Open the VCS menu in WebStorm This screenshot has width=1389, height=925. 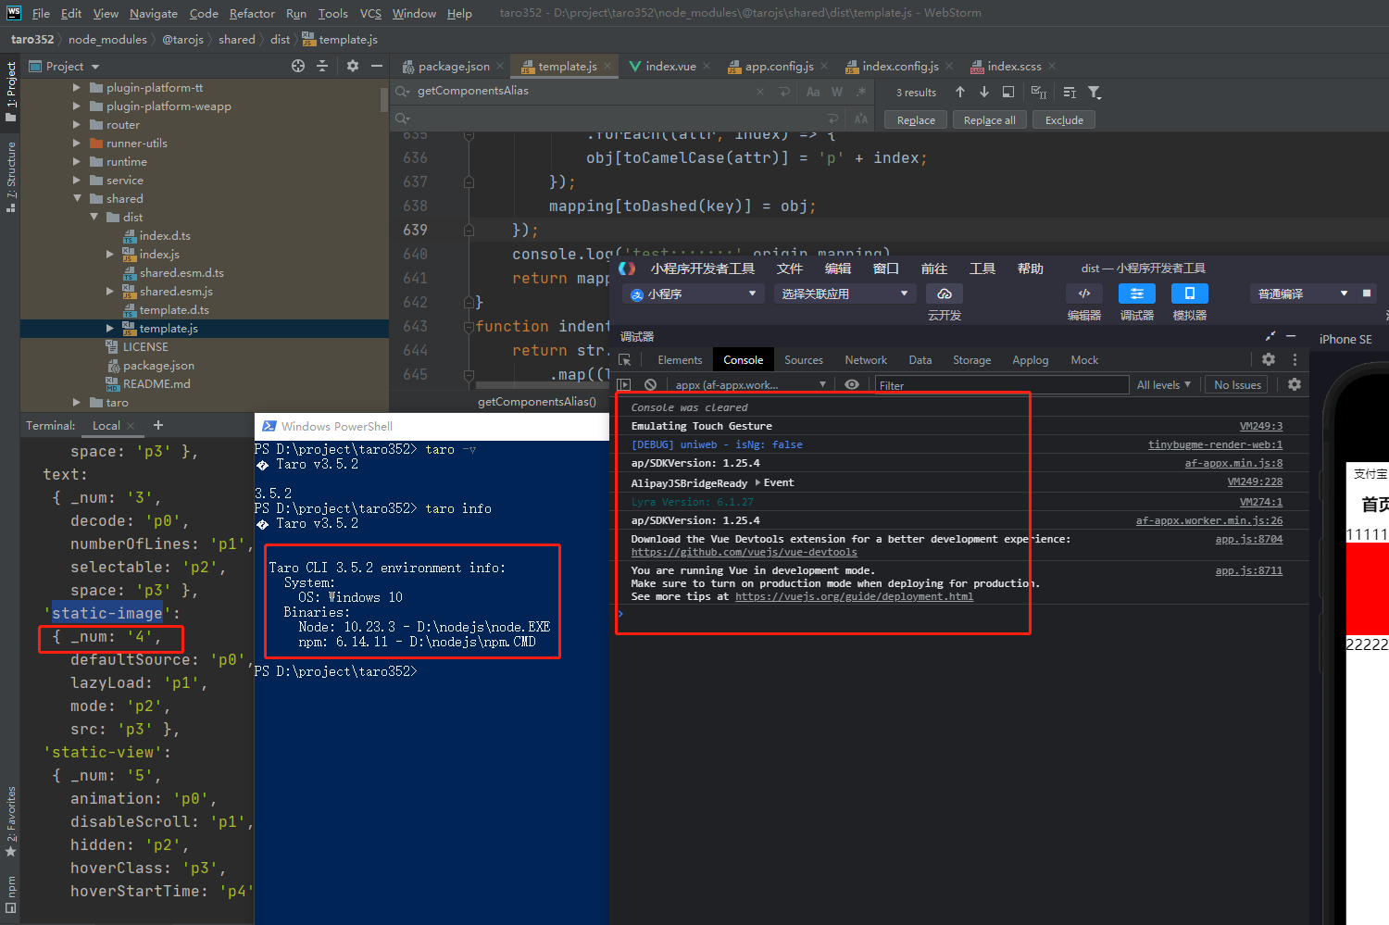(370, 13)
